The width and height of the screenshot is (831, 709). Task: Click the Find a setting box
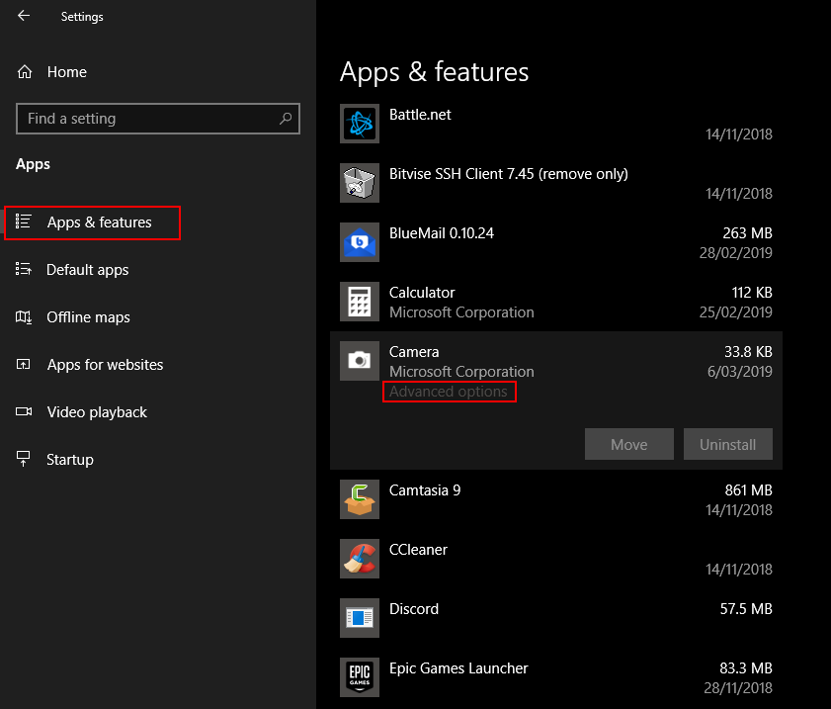(158, 119)
